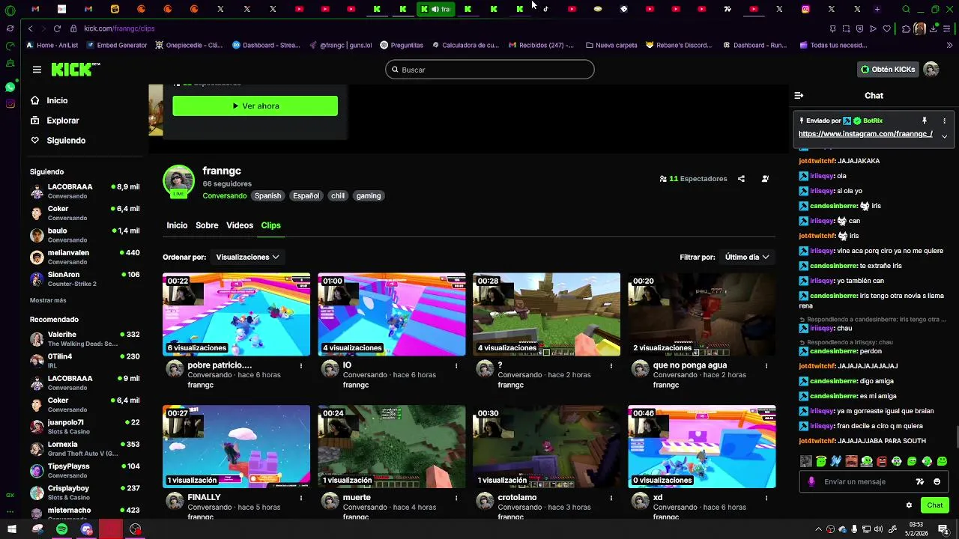Screen dimensions: 959x539
Task: Open recommended channel juanpolo7l
Action: 85,427
